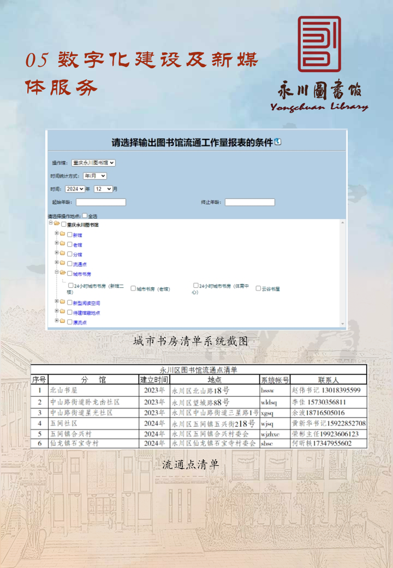Click the 中山路街道卧龙凼社区 table cell

[93, 402]
